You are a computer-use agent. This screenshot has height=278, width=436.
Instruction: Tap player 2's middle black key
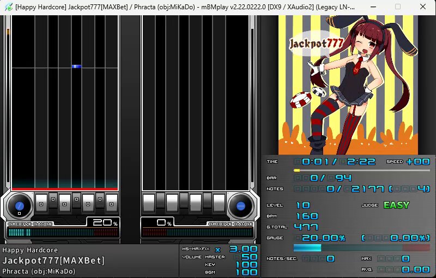(x=184, y=200)
